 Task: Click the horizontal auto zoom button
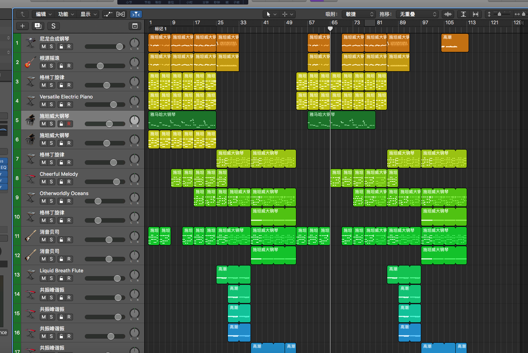click(475, 14)
